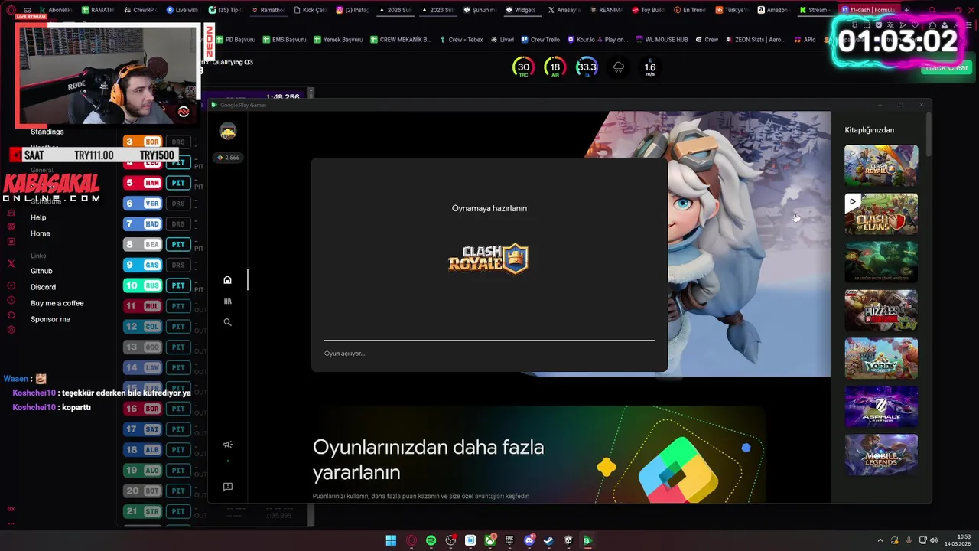Click the Sponsor me link
Image resolution: width=979 pixels, height=551 pixels.
pos(50,319)
